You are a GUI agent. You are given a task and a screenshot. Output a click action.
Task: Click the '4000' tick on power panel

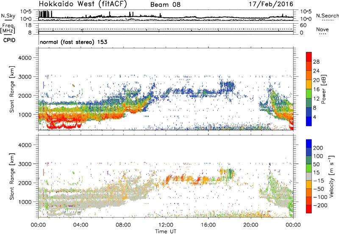click(25, 58)
